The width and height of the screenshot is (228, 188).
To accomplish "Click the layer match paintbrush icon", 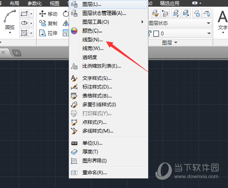I will 155,13.
